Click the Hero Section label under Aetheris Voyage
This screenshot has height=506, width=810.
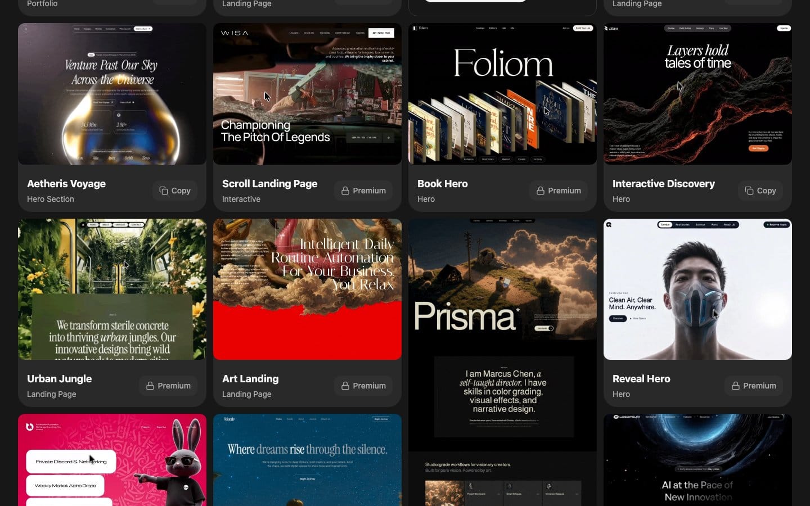tap(51, 199)
